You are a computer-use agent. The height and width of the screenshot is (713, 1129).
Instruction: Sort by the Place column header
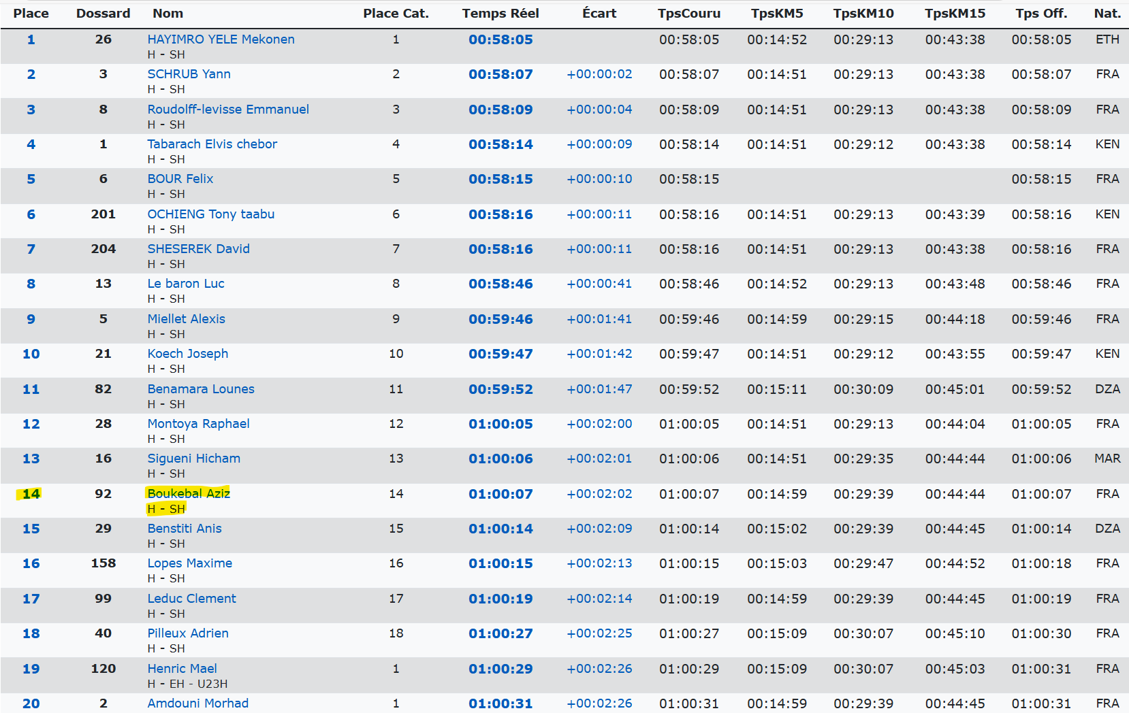(31, 14)
